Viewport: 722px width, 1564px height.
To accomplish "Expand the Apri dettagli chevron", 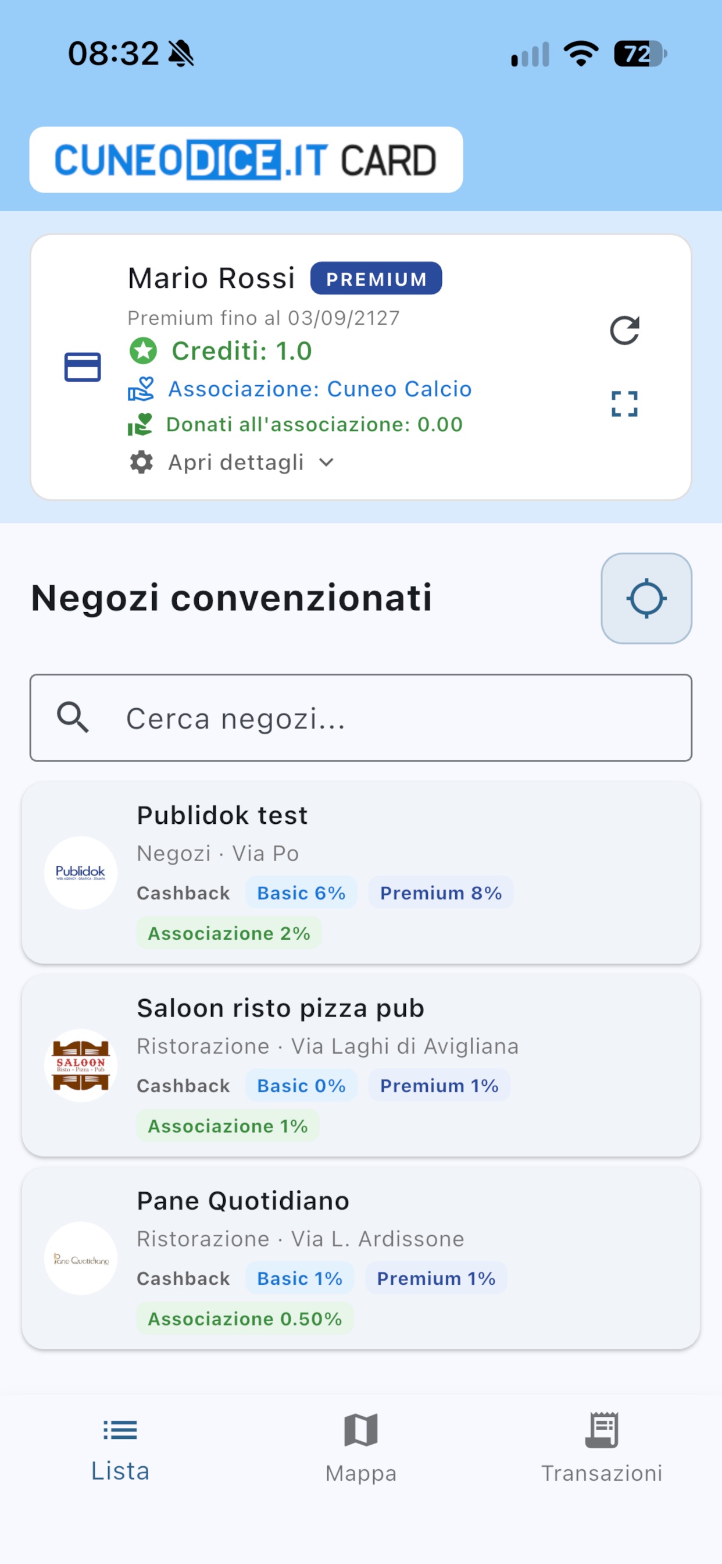I will pos(327,463).
